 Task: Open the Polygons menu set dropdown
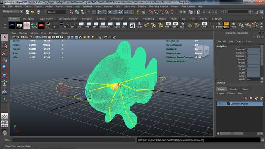coord(13,12)
